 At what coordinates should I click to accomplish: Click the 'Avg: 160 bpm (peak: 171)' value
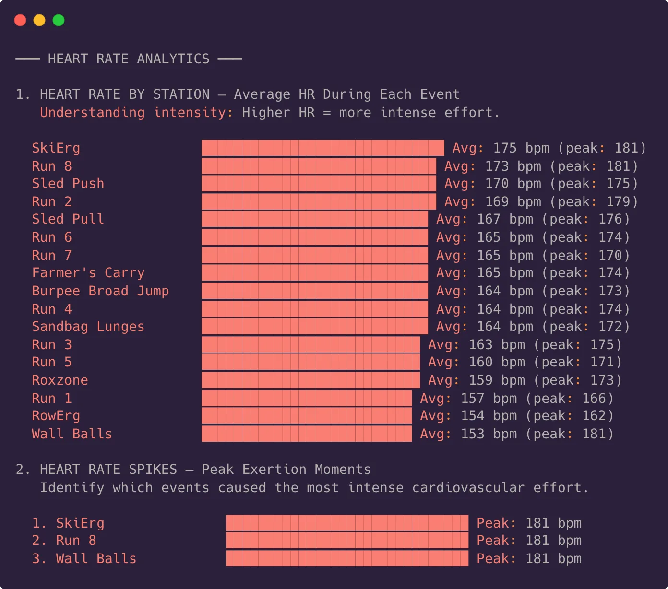pos(525,362)
